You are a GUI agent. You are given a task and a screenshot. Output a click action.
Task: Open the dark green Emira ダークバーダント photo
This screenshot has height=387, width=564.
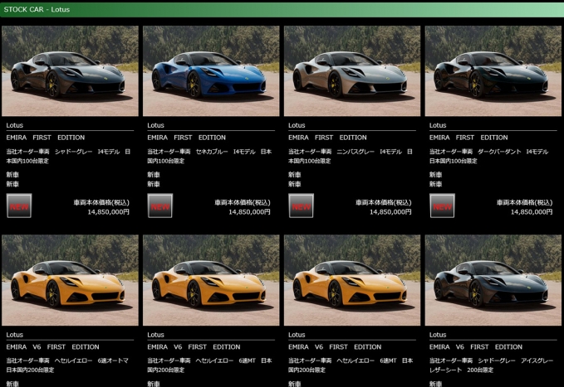pos(493,70)
